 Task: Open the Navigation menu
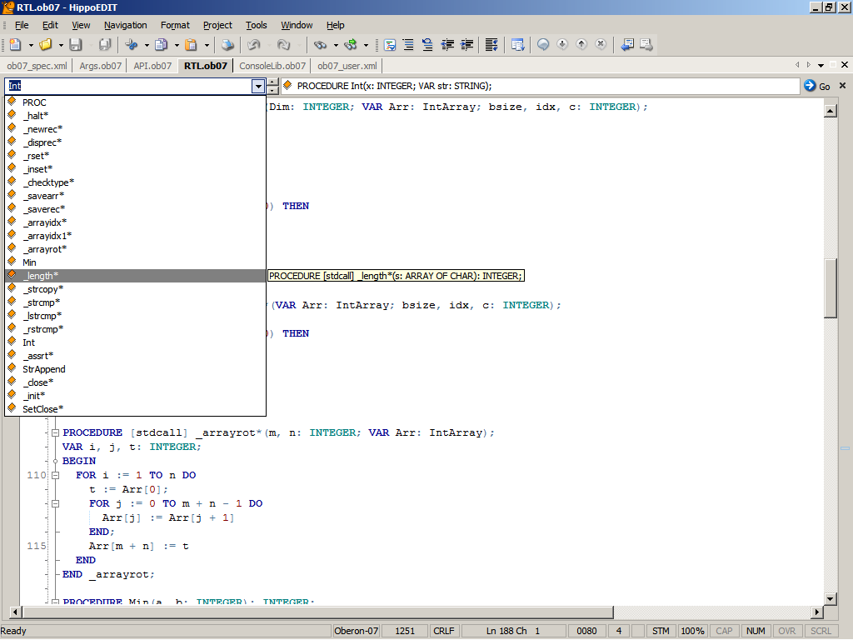pos(125,25)
